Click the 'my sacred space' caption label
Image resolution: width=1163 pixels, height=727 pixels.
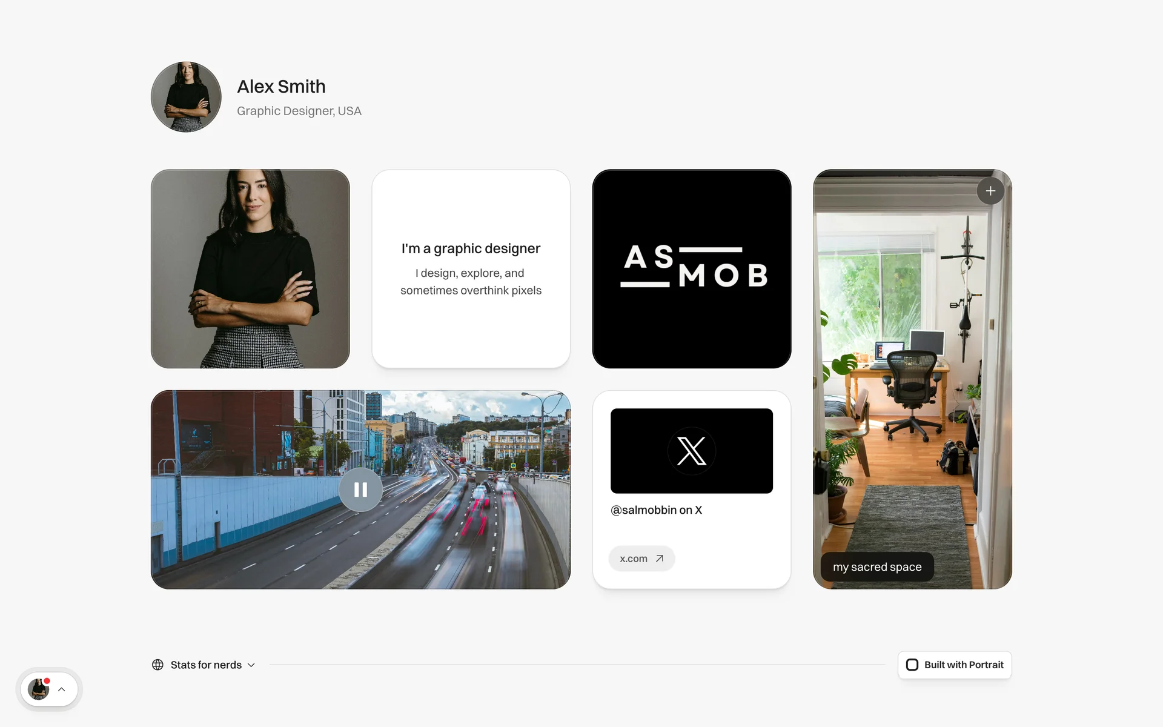[x=876, y=567]
